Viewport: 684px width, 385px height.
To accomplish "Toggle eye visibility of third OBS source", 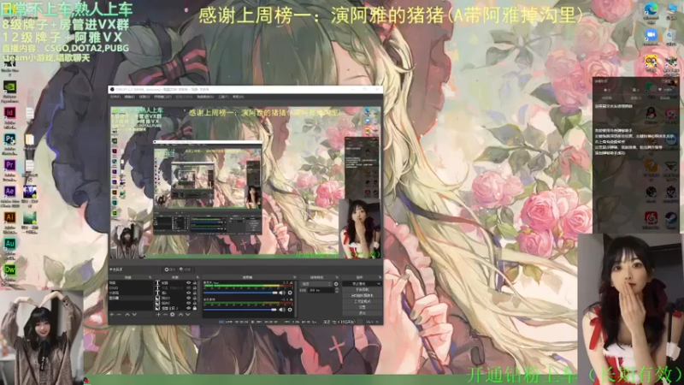I will coord(188,293).
